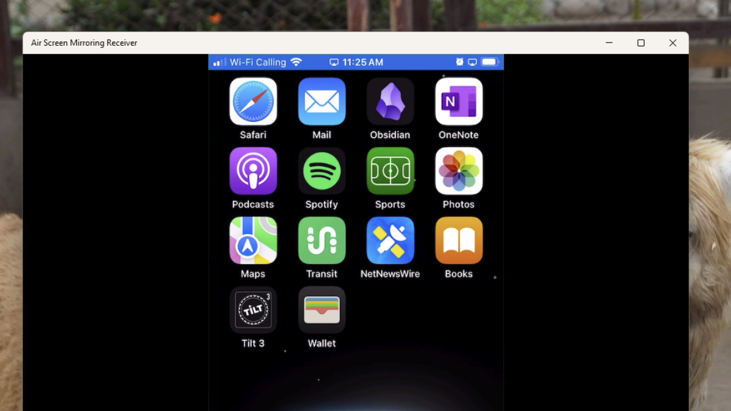Click the Wi-Fi Calling carrier text
Viewport: 731px width, 411px height.
pyautogui.click(x=258, y=62)
